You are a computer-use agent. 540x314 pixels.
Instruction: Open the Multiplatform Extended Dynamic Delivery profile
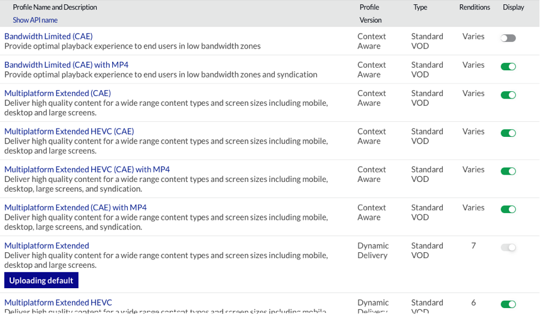[x=47, y=246]
